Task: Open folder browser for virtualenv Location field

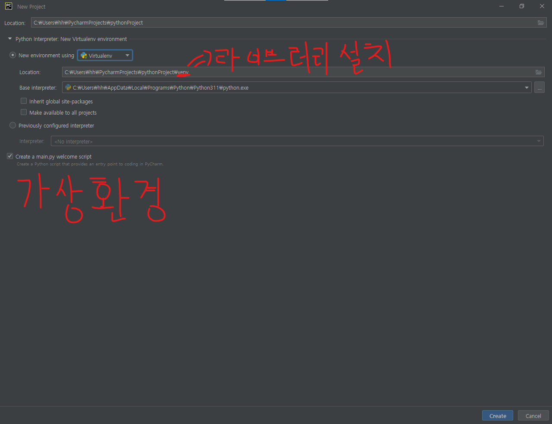Action: point(539,72)
